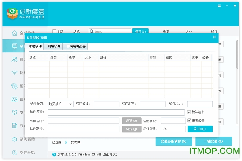
Task: Disable the 装机必备 checkbox
Action: (x=189, y=120)
